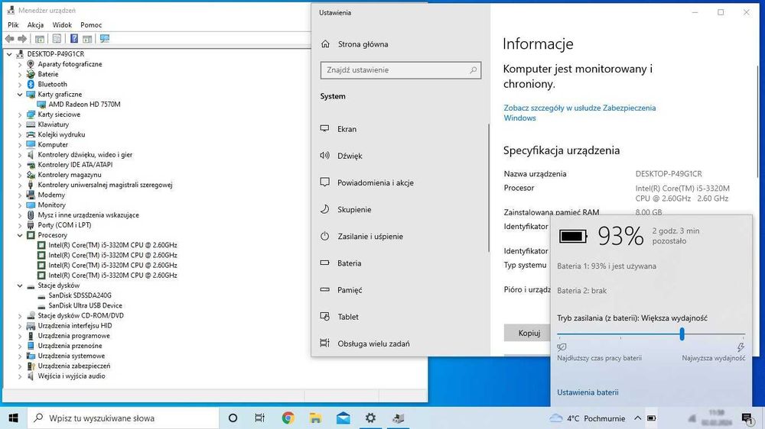
Task: Open the Mail app from taskbar
Action: pyautogui.click(x=343, y=418)
